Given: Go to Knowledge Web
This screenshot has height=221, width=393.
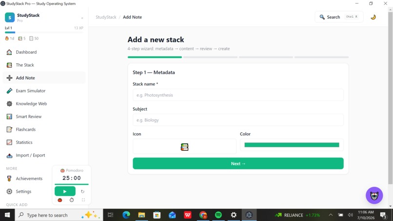Looking at the screenshot, I should click(44, 103).
